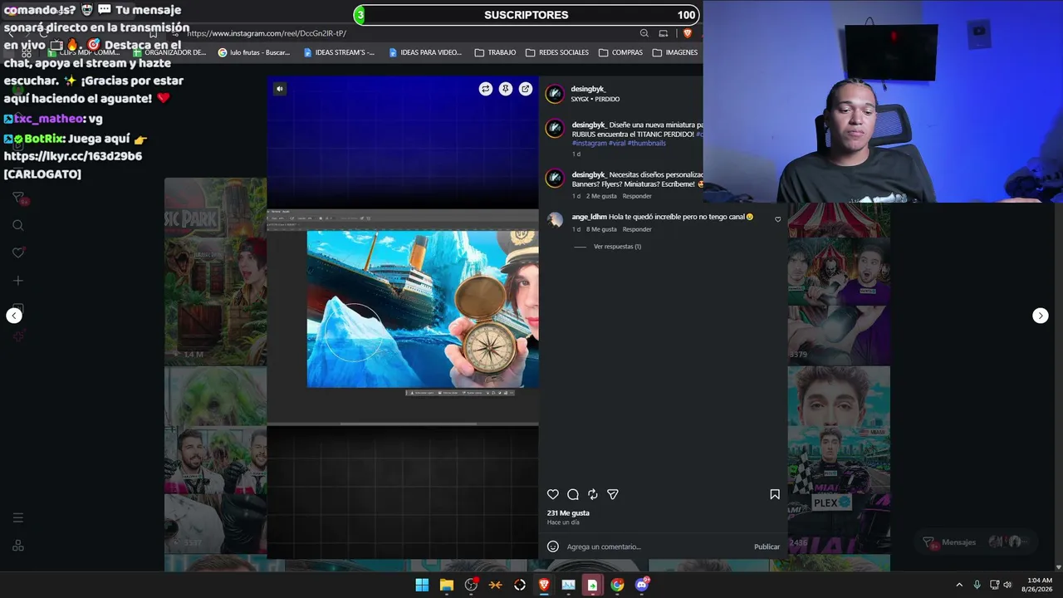Click the lkyr.cc link in chat overlay

[73, 156]
